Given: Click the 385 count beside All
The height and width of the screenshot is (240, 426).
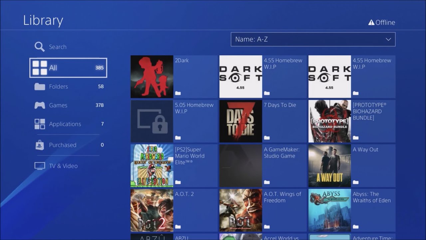Looking at the screenshot, I should (100, 68).
